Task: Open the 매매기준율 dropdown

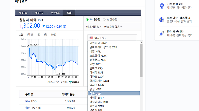Action: (94, 27)
